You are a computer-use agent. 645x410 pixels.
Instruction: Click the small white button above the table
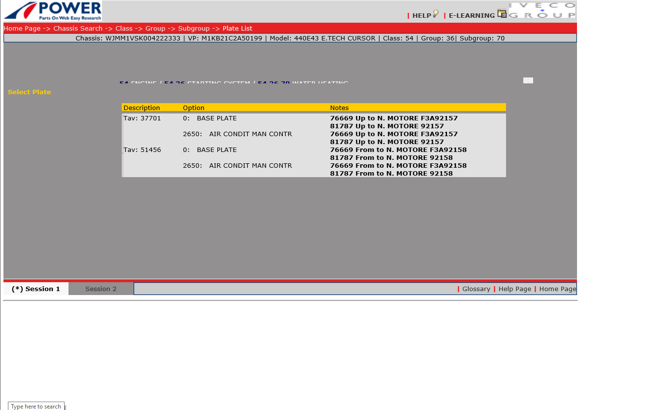click(528, 80)
